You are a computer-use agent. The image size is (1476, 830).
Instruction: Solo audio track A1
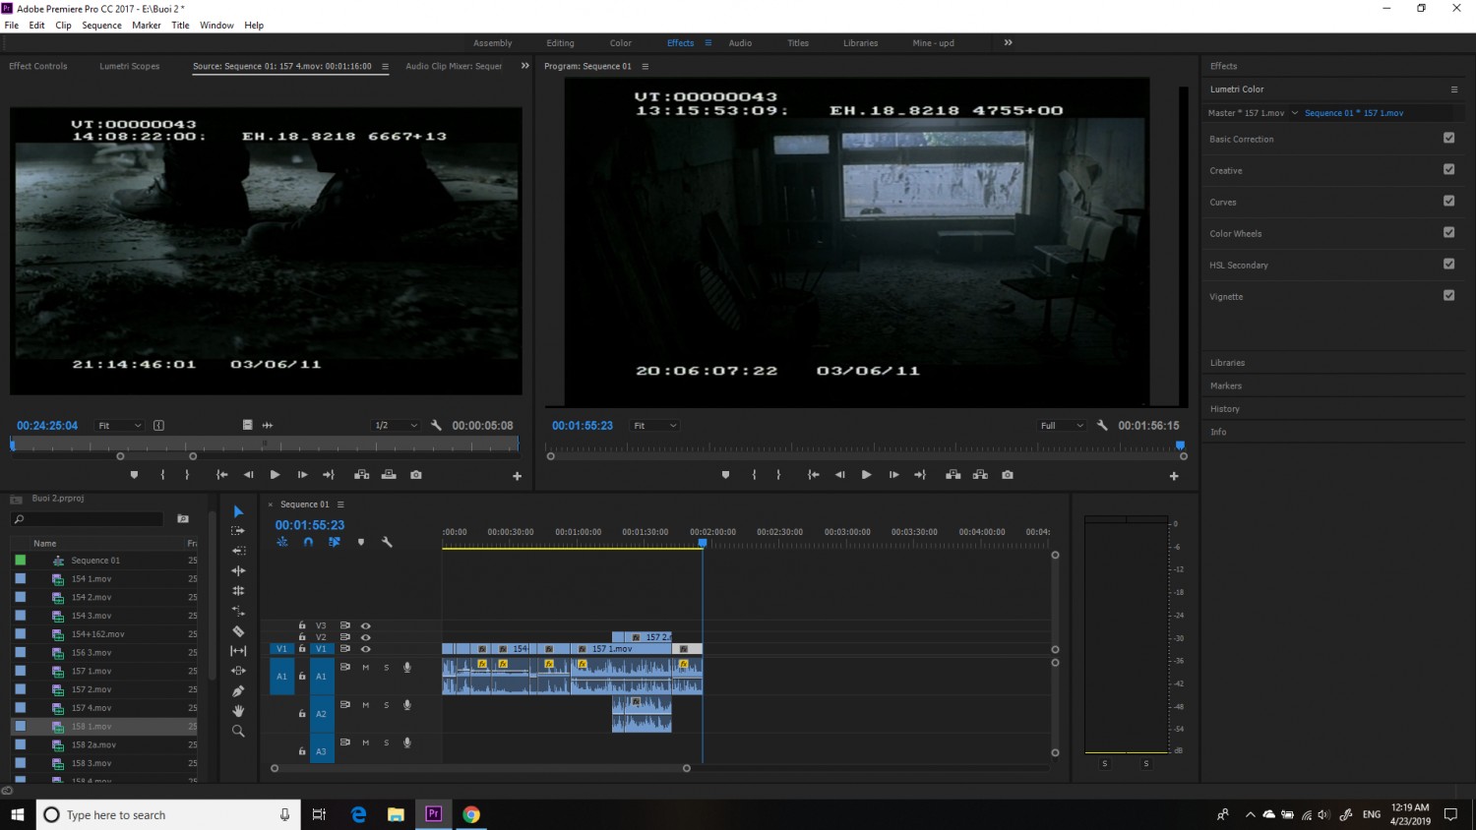point(387,668)
